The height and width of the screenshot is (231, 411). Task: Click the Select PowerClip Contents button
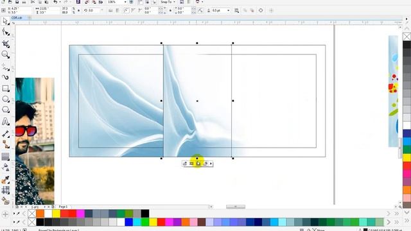coord(191,164)
